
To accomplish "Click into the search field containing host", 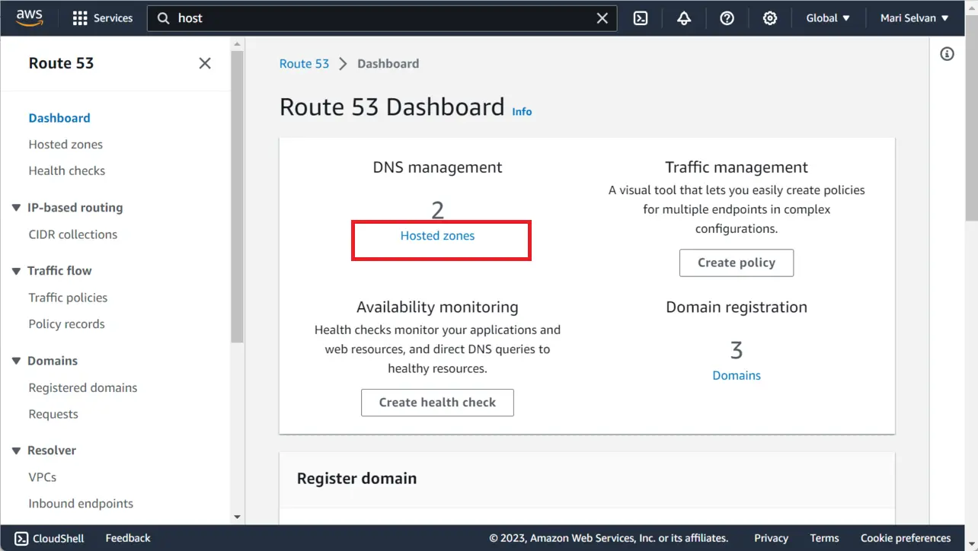I will [x=383, y=18].
